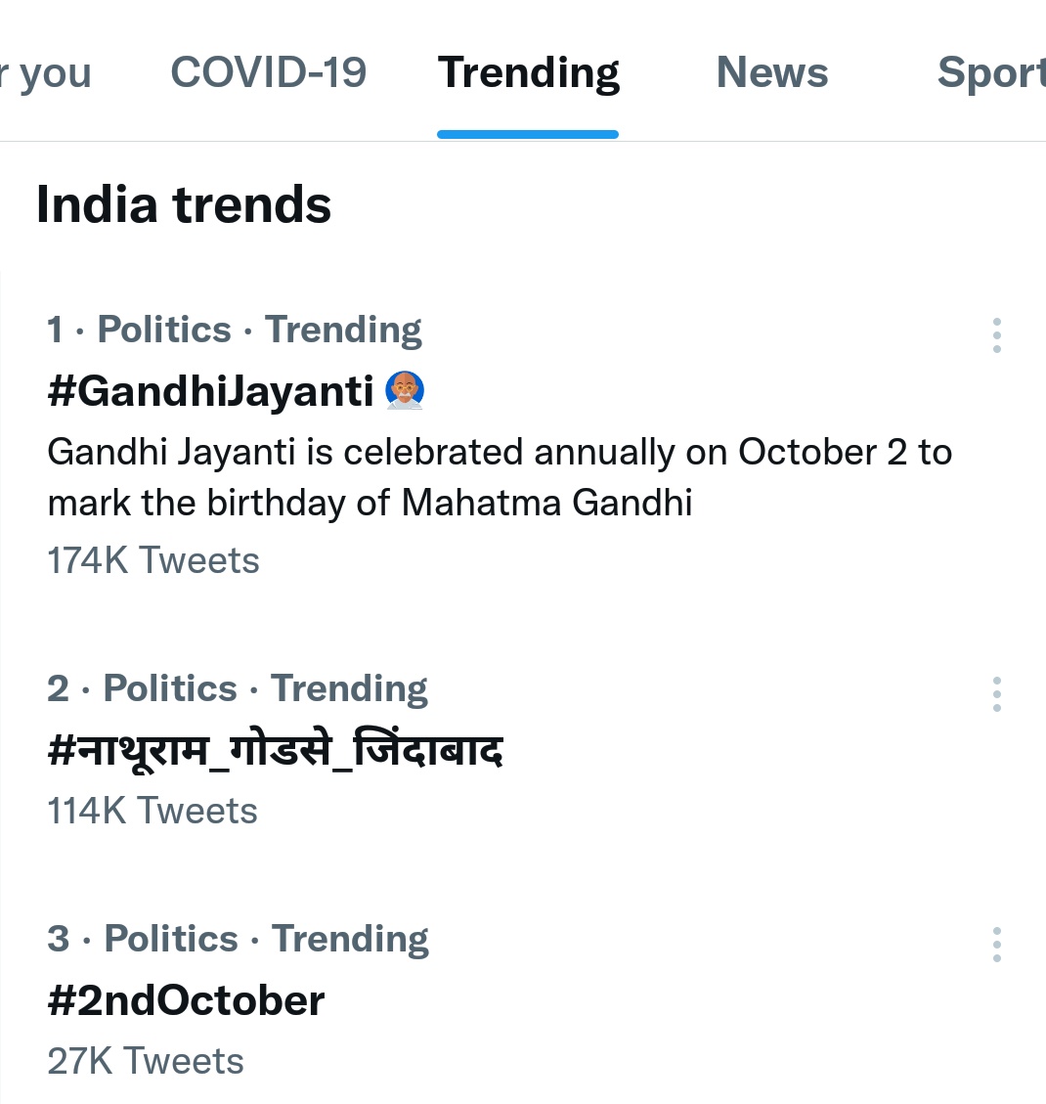
Task: Open the #2ndOctober hashtag
Action: [186, 1001]
